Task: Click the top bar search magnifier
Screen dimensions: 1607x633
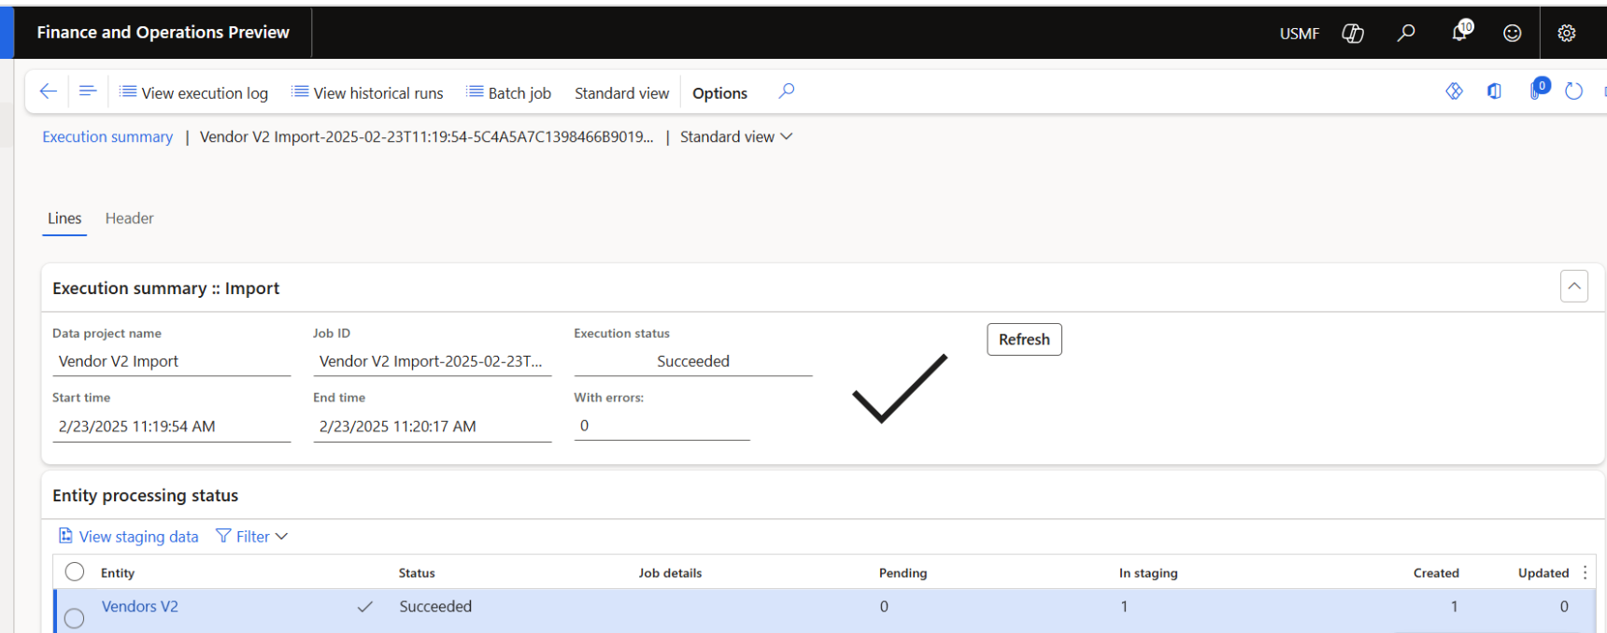Action: tap(1406, 34)
